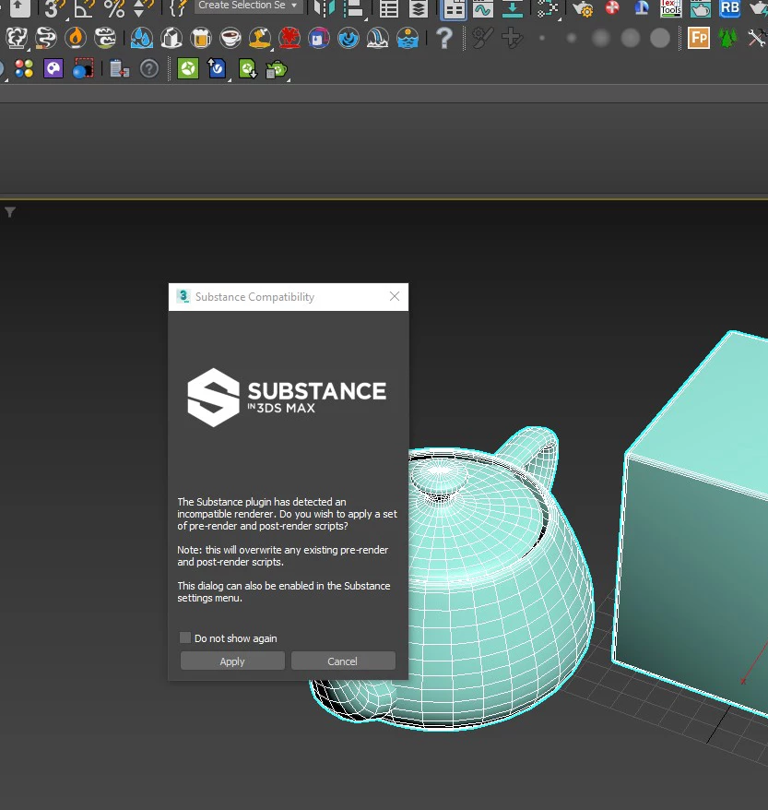Toggle the Spinner Snap arrows tool
Screen dimensions: 768x810
click(x=143, y=8)
